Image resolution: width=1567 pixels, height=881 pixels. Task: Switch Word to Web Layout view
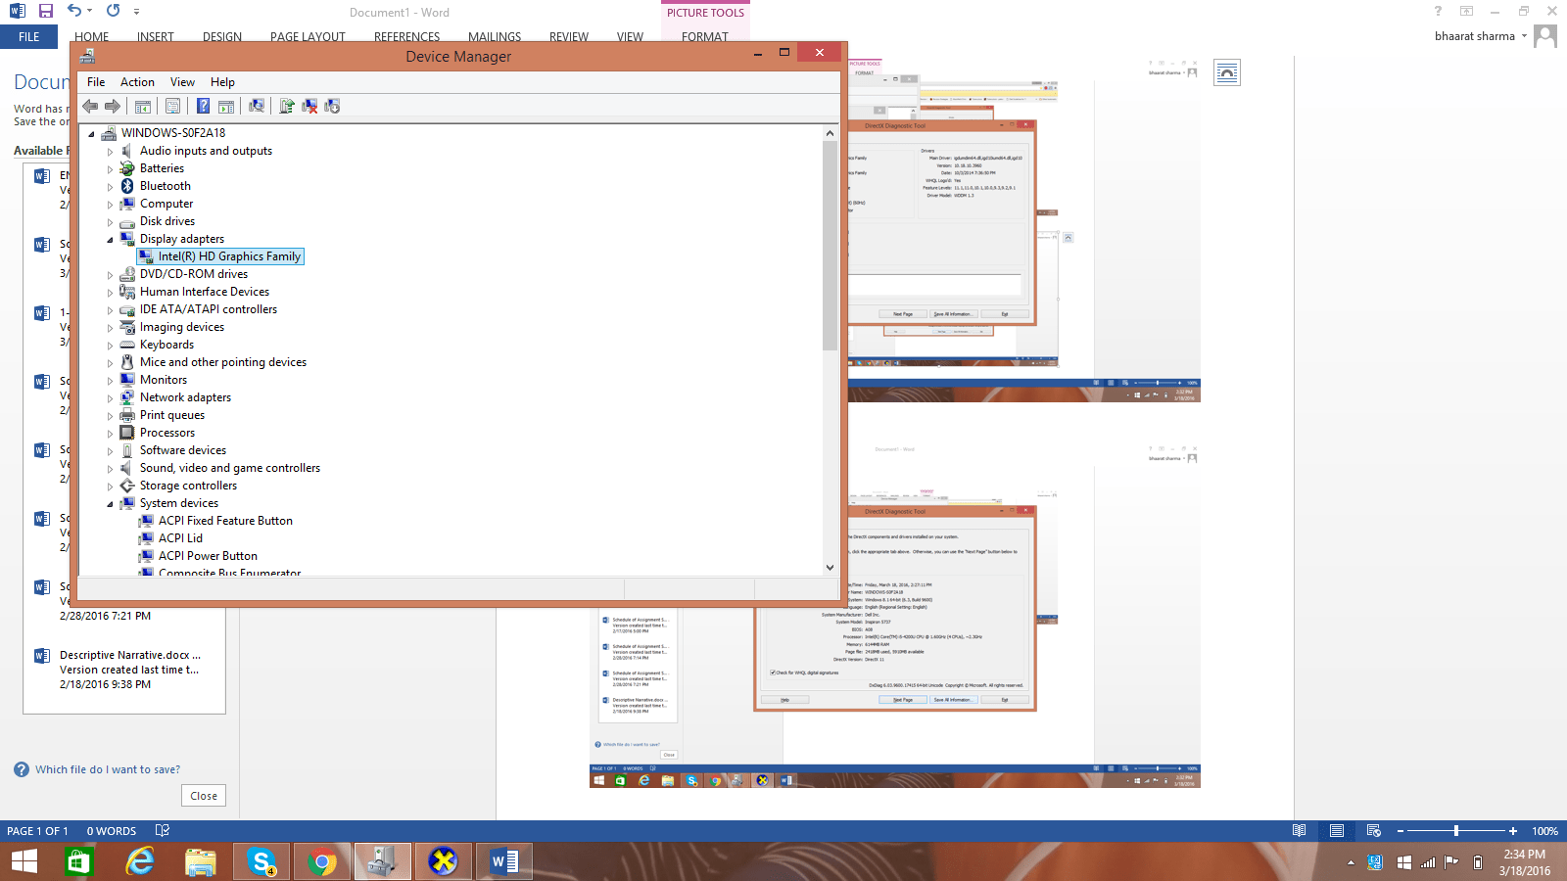(1373, 831)
